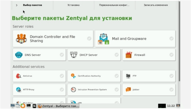Click the VPN icon
This screenshot has width=191, height=110.
[73, 102]
